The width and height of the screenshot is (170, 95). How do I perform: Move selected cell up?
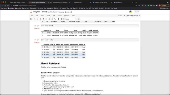pyautogui.click(x=47, y=19)
